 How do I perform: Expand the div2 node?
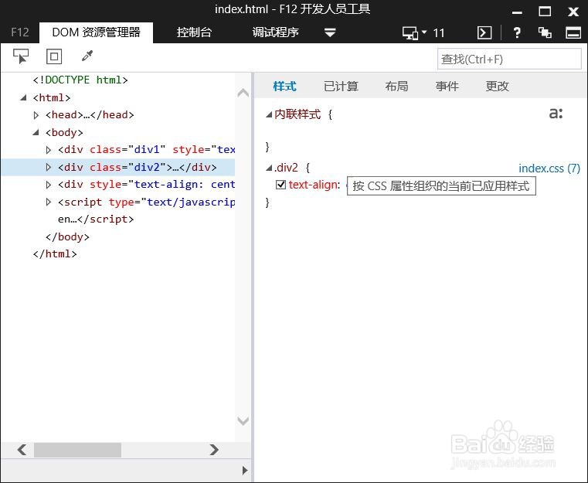[x=49, y=167]
